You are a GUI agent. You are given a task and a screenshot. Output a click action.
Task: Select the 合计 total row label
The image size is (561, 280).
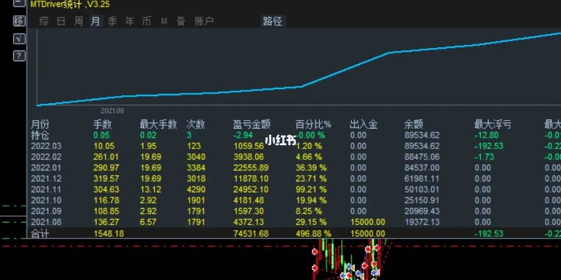(x=40, y=234)
